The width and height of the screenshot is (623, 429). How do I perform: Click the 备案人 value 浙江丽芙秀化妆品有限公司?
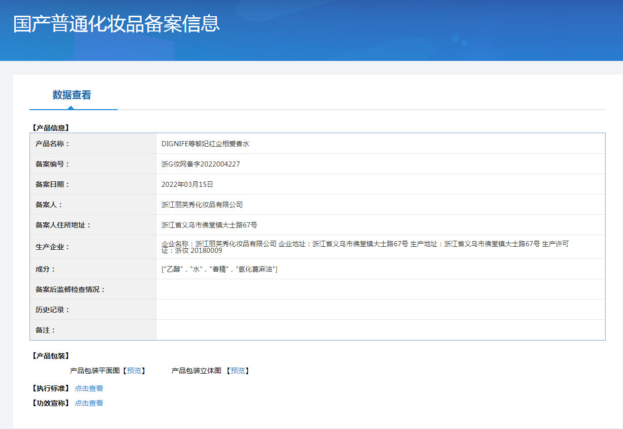pyautogui.click(x=202, y=205)
